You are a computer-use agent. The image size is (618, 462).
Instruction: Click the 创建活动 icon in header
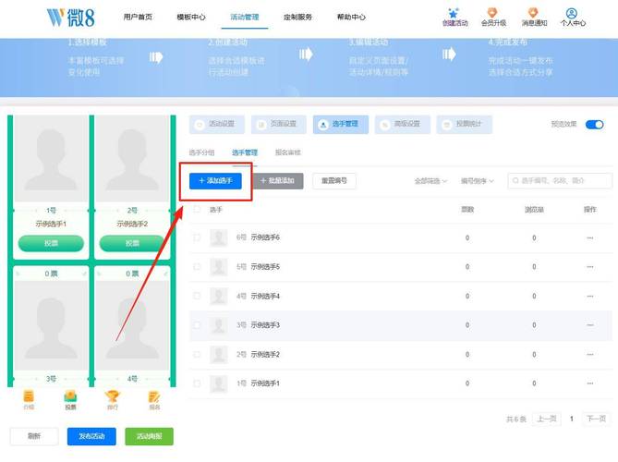pos(453,12)
